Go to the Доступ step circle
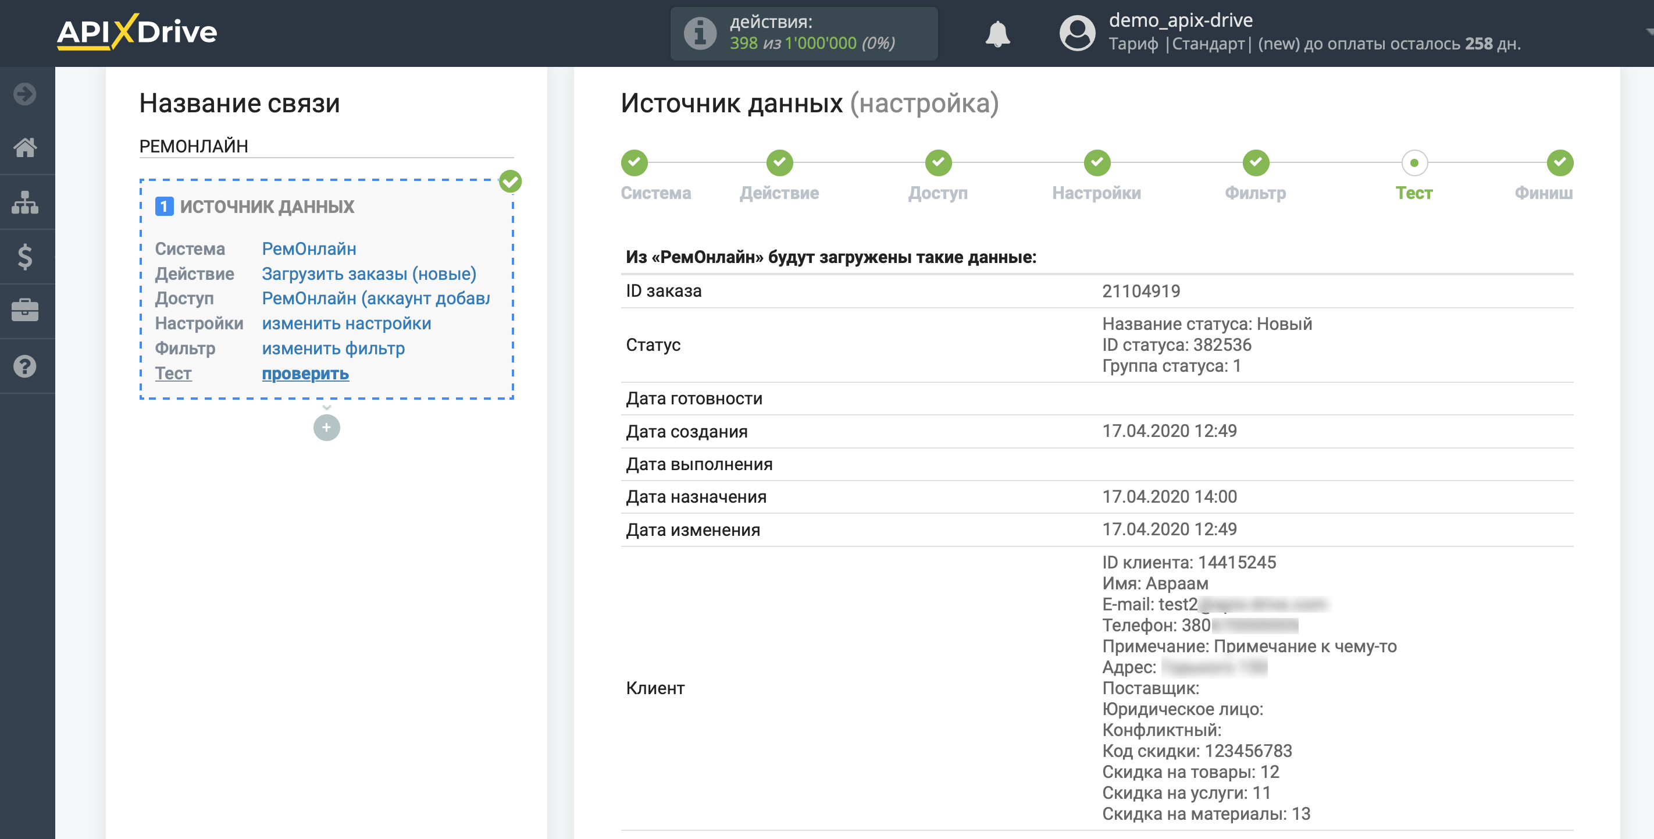The image size is (1654, 839). click(938, 162)
